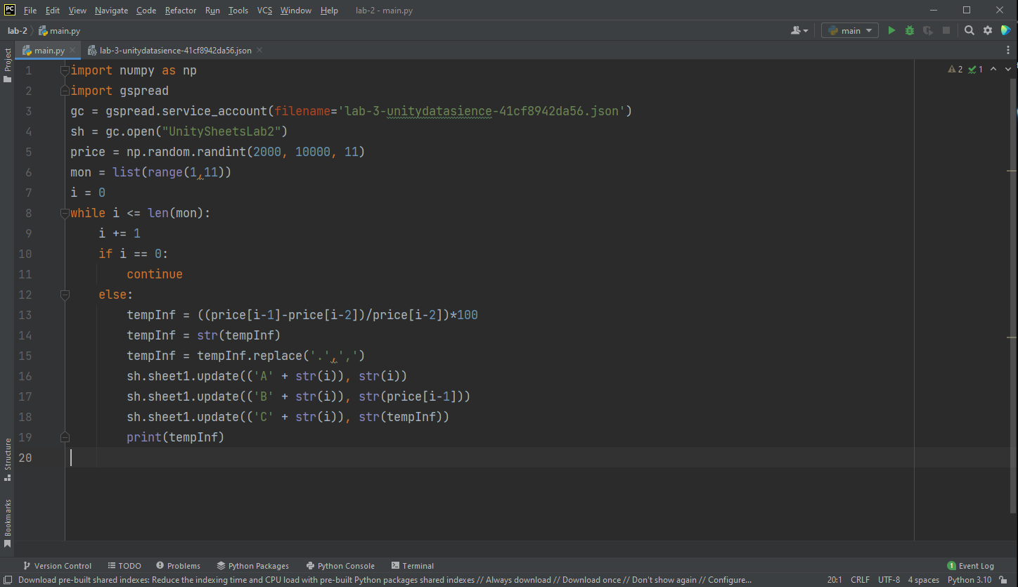Open Search Everywhere
1018x587 pixels.
[969, 30]
